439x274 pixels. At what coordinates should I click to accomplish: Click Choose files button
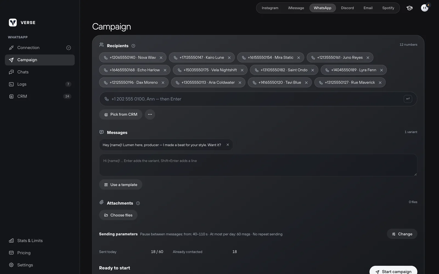click(x=118, y=215)
